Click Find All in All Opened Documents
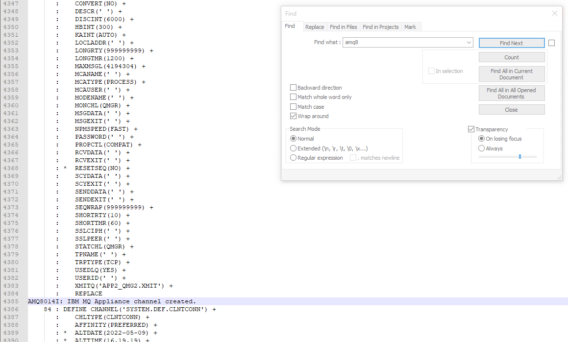 pyautogui.click(x=512, y=93)
